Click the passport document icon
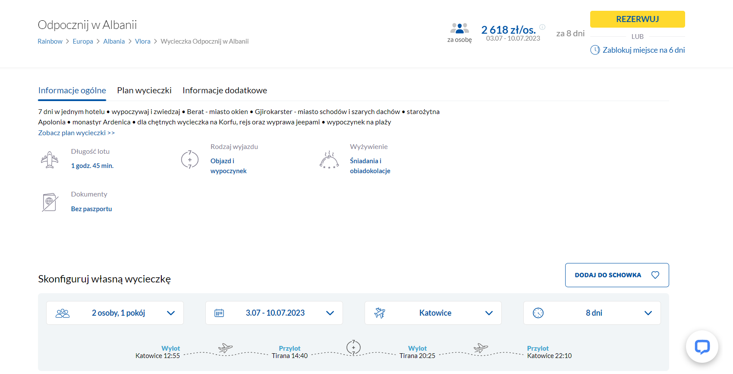733x374 pixels. click(50, 202)
